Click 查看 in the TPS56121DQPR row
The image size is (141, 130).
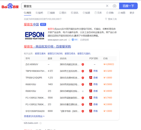[x=96, y=78]
